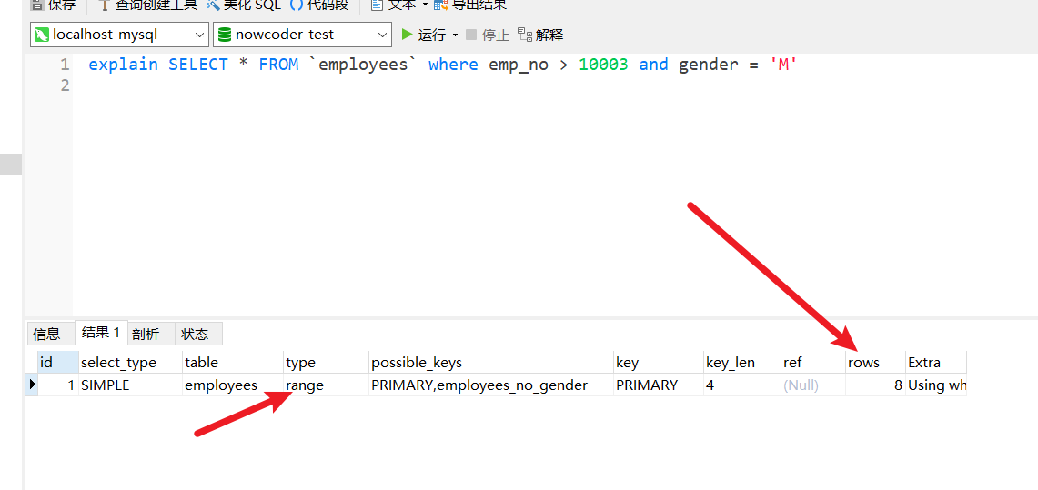This screenshot has height=490, width=1038.
Task: Open the localhost-mysql connection dropdown
Action: tap(119, 35)
